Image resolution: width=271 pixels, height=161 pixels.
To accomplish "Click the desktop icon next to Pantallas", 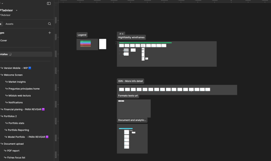I will tap(10, 54).
